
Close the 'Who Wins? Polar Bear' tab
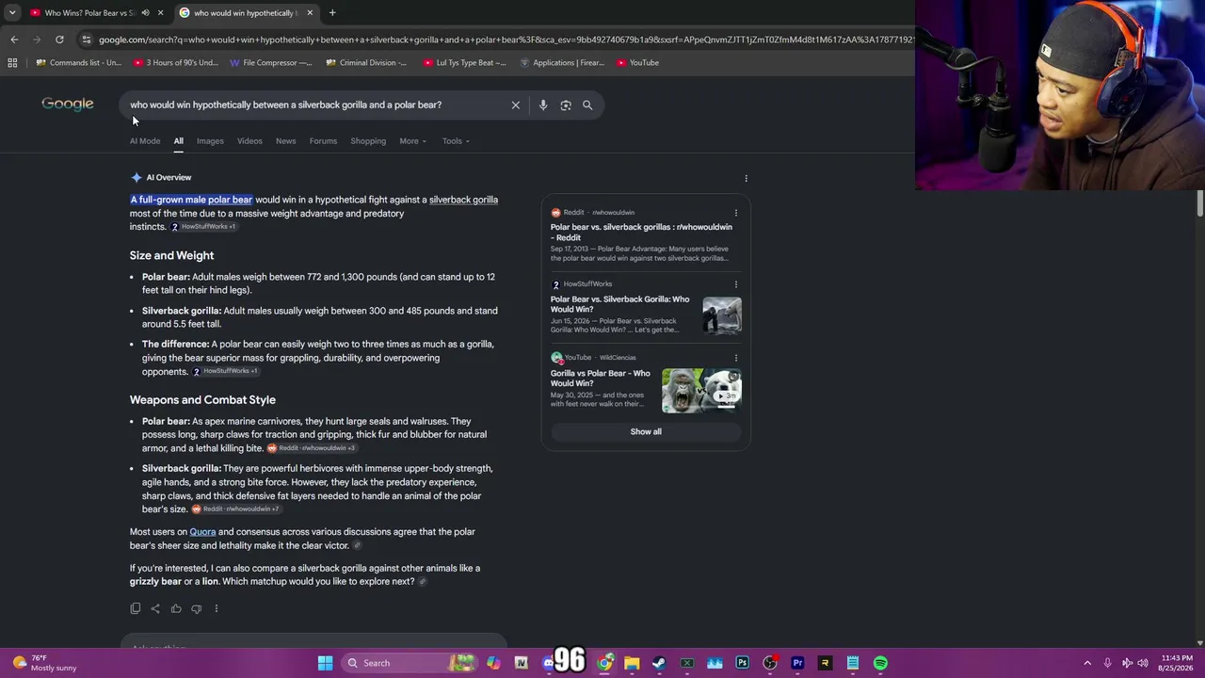point(160,13)
